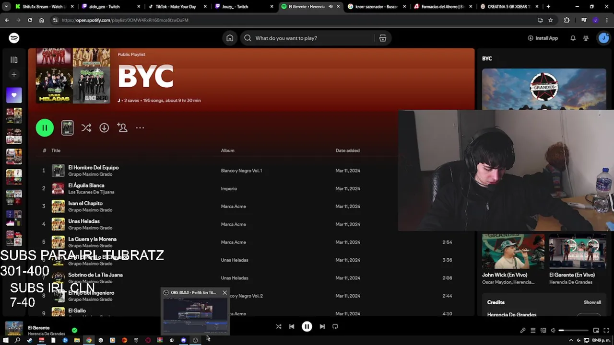Open Liked Songs in sidebar
The width and height of the screenshot is (614, 345).
point(14,95)
